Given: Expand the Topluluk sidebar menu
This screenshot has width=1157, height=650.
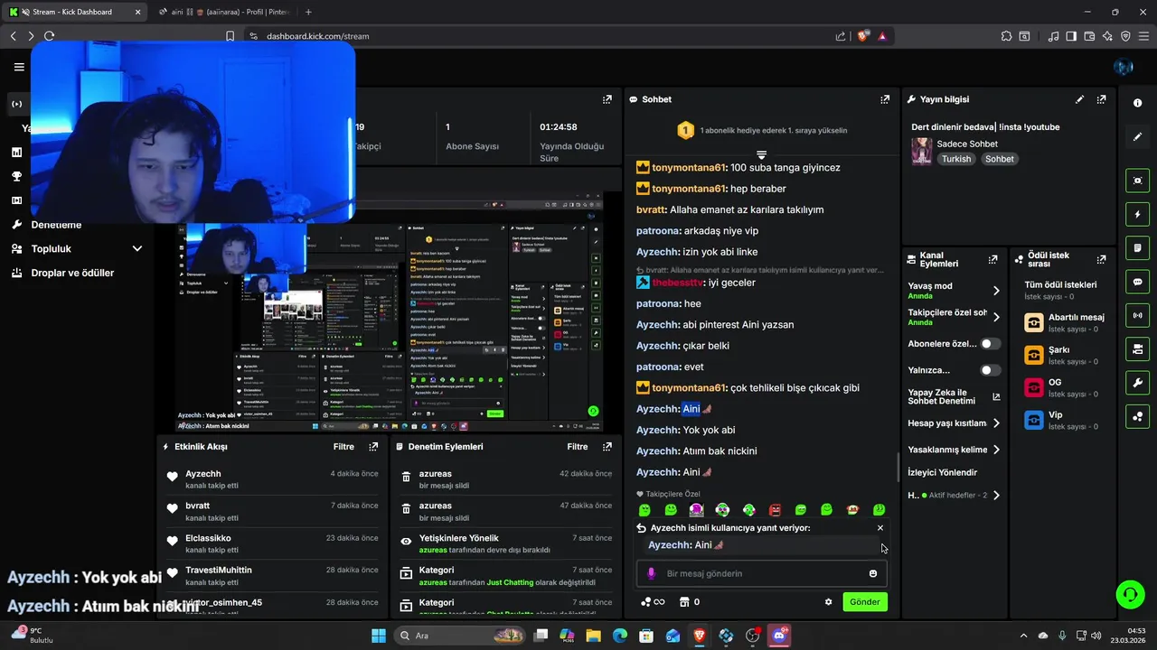Looking at the screenshot, I should pyautogui.click(x=137, y=248).
